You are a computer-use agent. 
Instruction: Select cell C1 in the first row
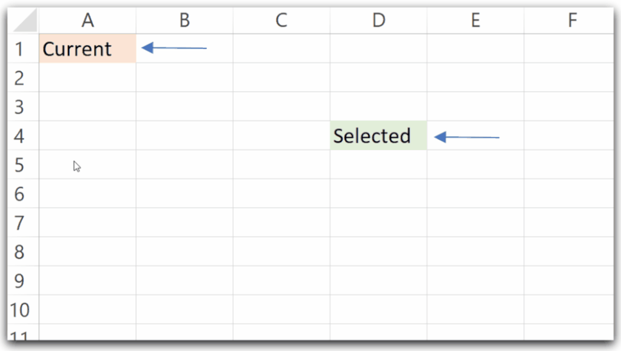click(x=281, y=49)
